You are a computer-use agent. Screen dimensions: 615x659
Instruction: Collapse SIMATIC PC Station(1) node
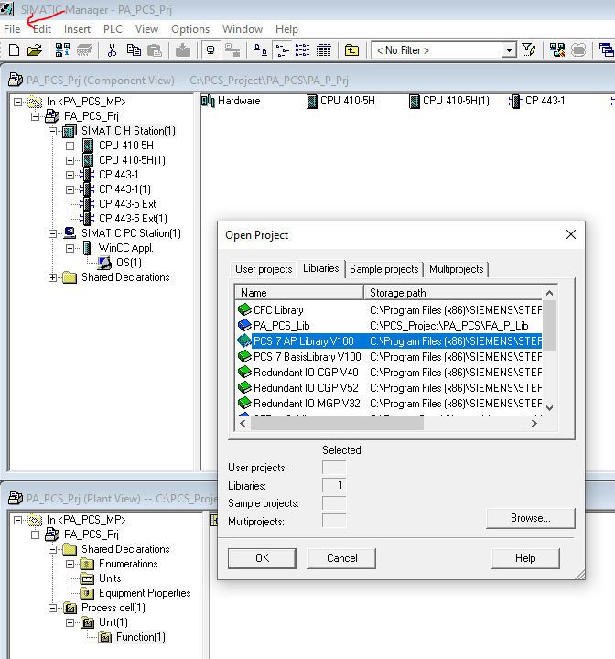coord(52,233)
